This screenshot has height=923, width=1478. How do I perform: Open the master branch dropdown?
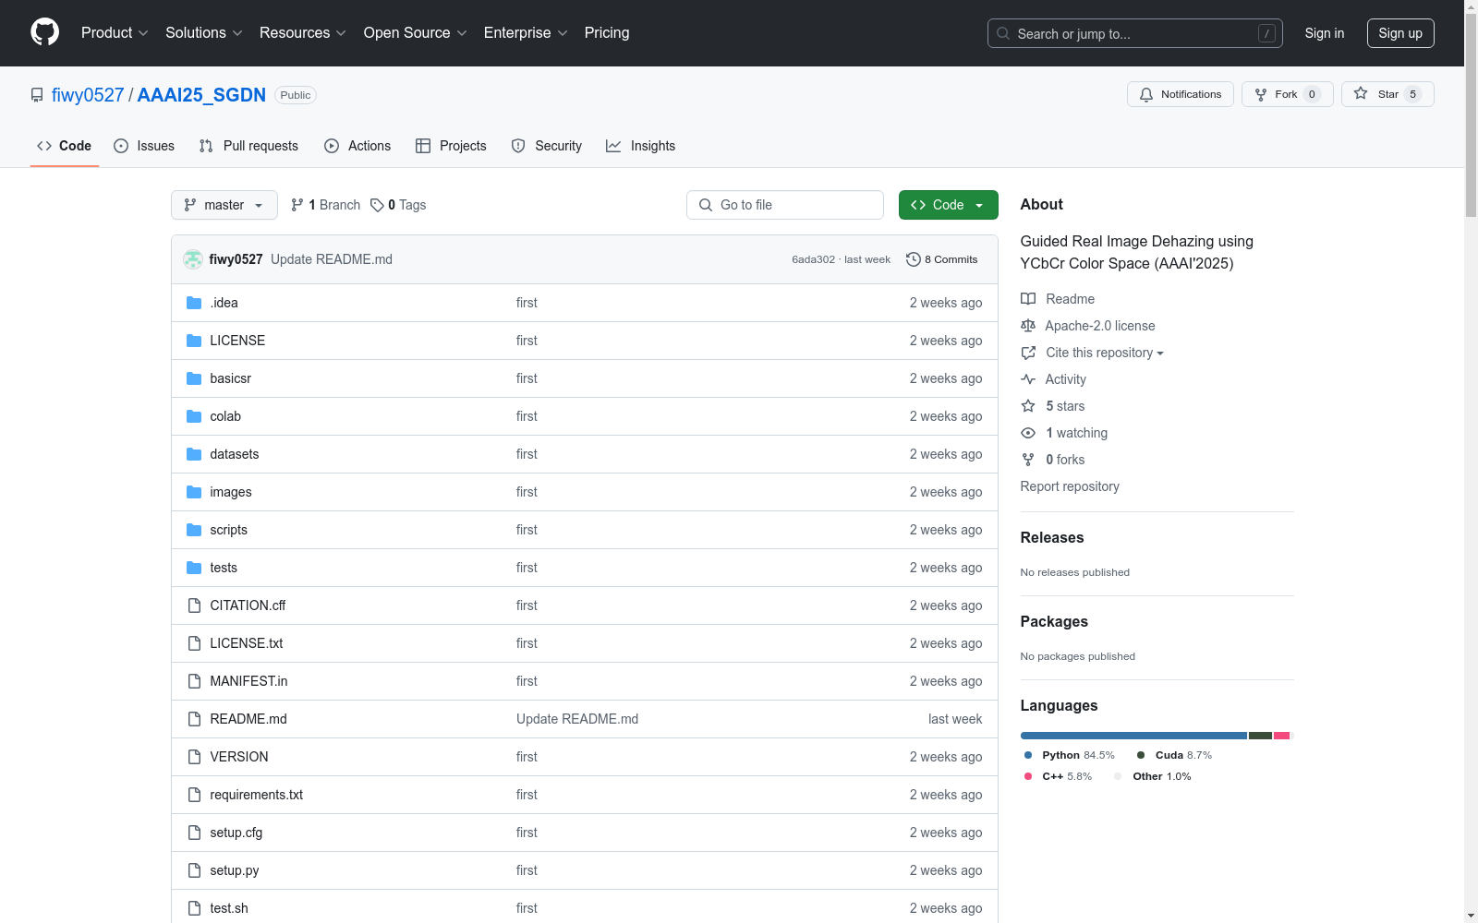[224, 205]
